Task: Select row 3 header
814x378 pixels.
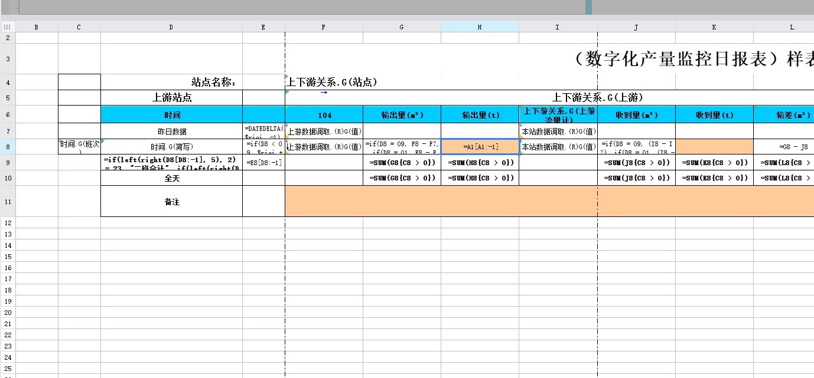Action: (8, 58)
